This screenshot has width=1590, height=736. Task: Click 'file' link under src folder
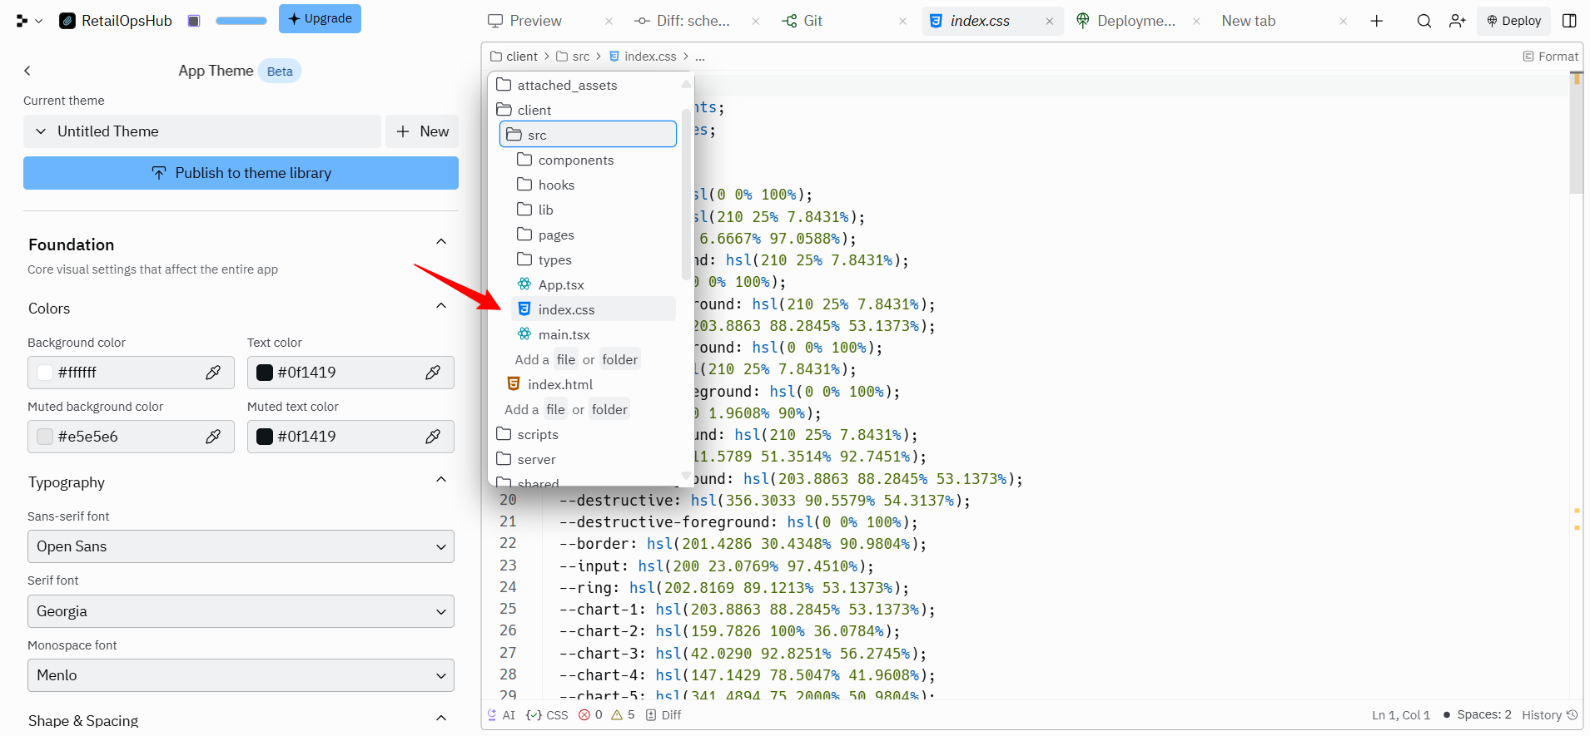point(566,359)
